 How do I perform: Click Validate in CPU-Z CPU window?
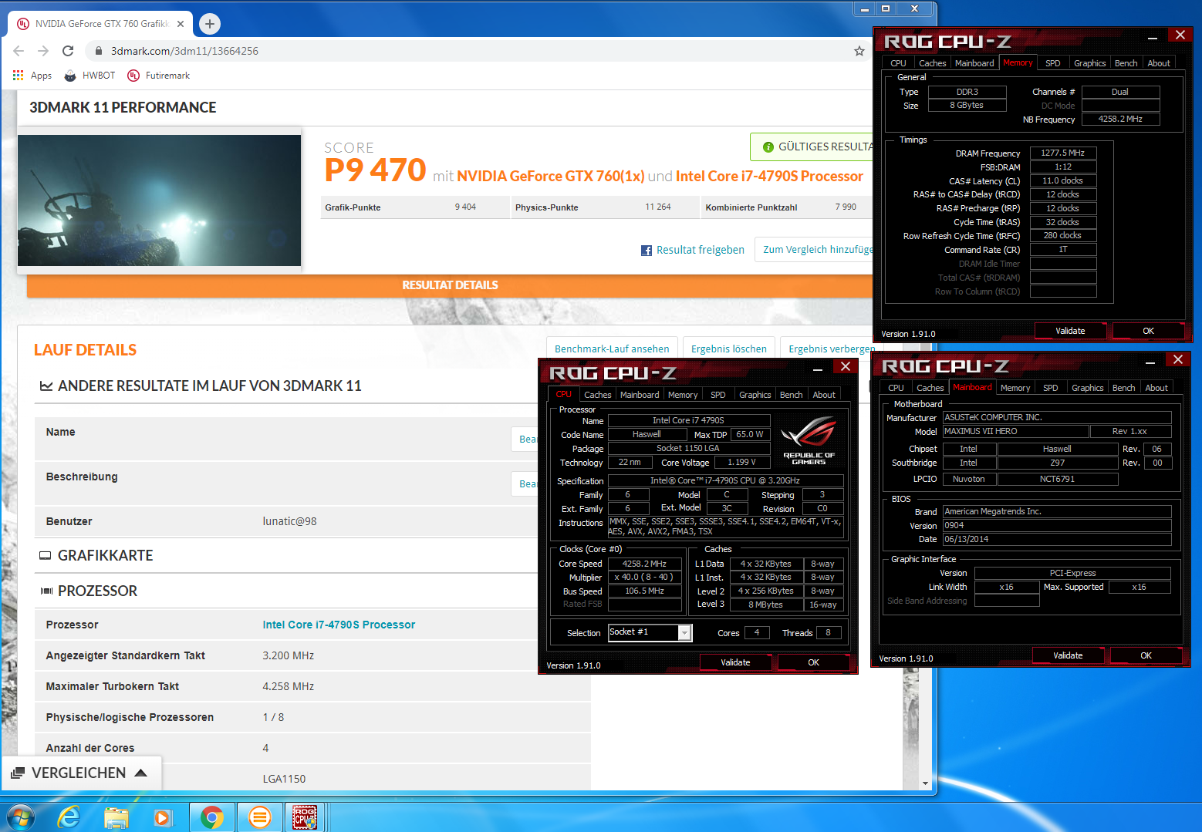(x=735, y=662)
